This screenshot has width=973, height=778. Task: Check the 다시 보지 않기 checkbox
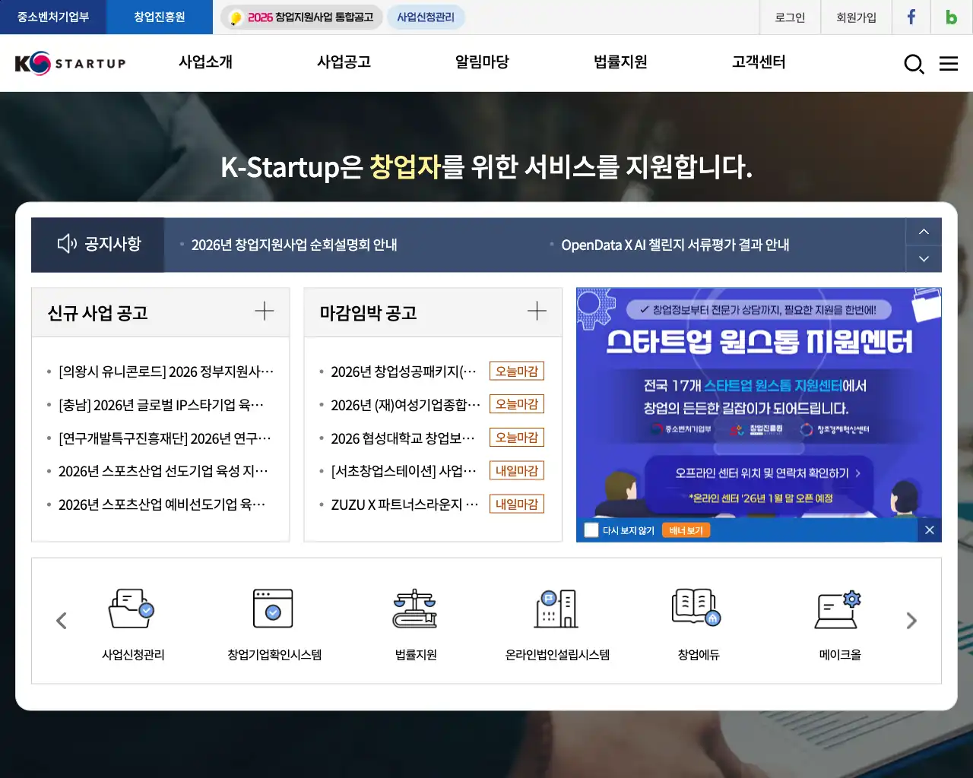pos(591,530)
